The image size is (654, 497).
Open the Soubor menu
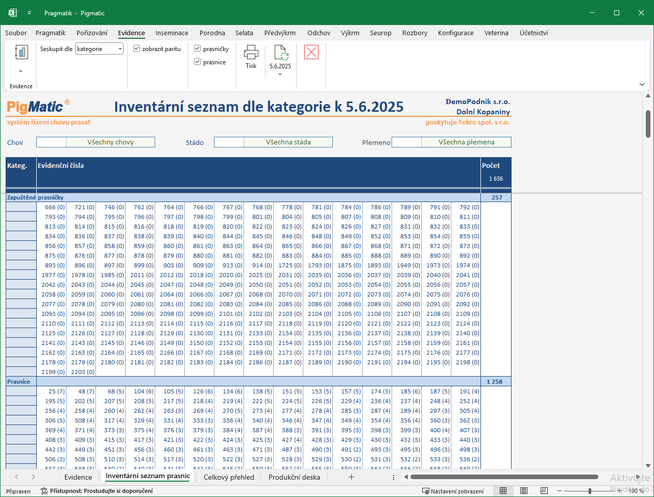pyautogui.click(x=16, y=33)
